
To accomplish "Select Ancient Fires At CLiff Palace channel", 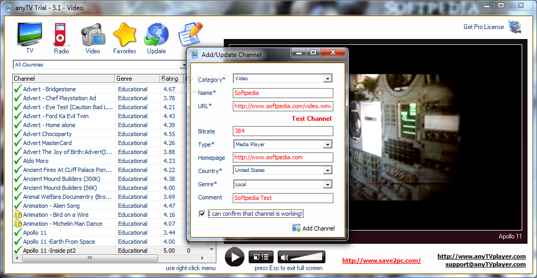I will (x=68, y=170).
